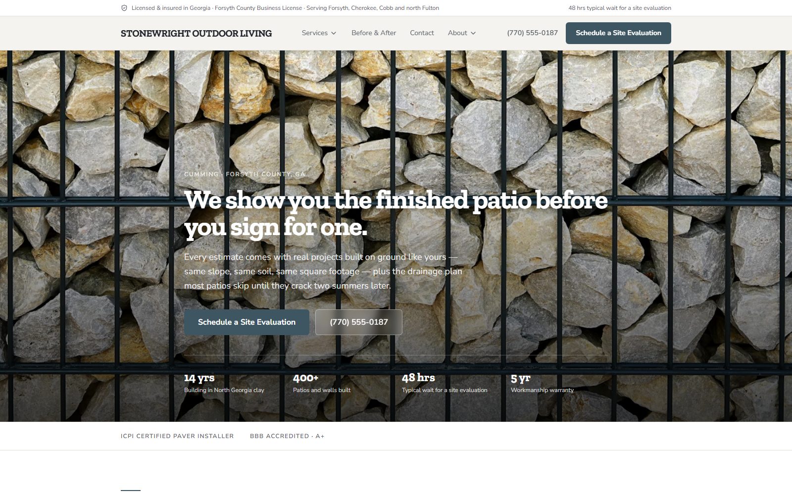Click 'Workmanship warranty' caption
Screen dimensions: 792x495
pos(542,390)
